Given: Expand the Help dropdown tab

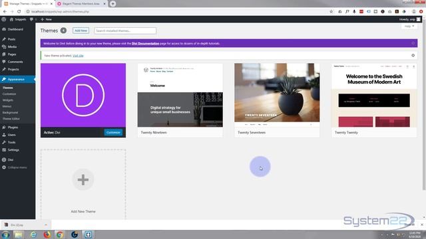Looking at the screenshot, I should click(409, 27).
